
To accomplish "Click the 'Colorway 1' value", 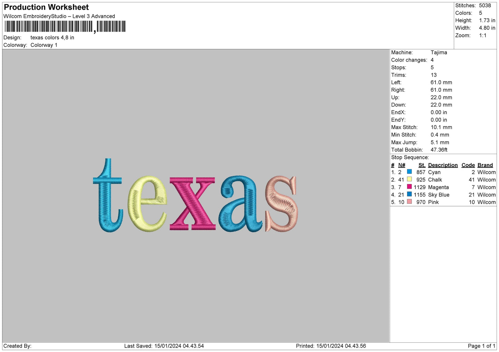I will pyautogui.click(x=44, y=45).
